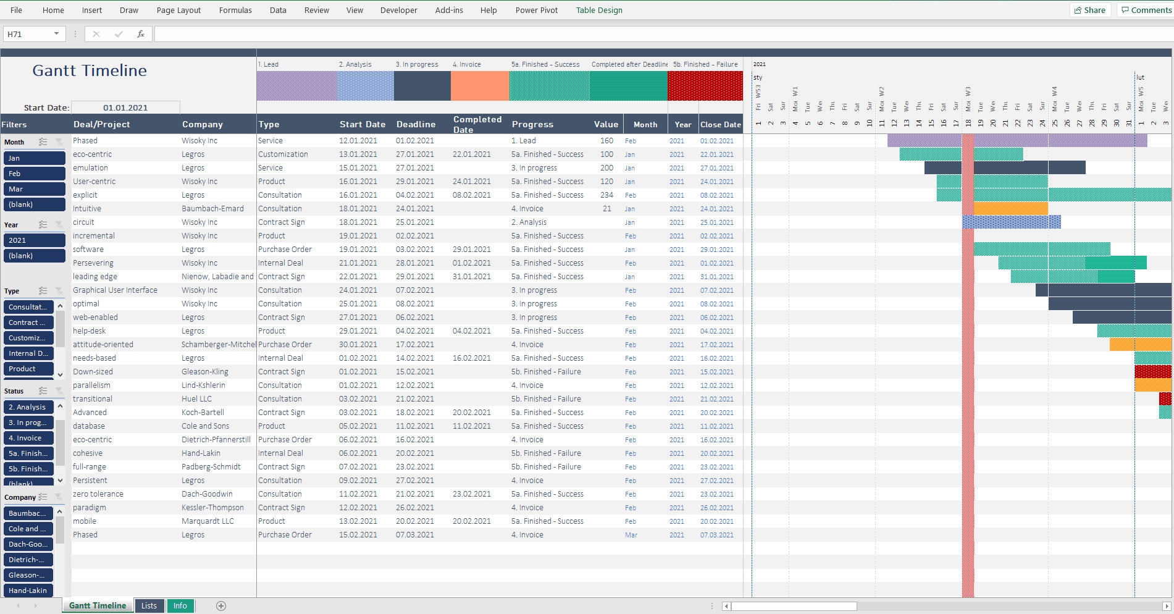Toggle the 2021 item in the Year slicer
Image resolution: width=1174 pixels, height=614 pixels.
click(34, 240)
